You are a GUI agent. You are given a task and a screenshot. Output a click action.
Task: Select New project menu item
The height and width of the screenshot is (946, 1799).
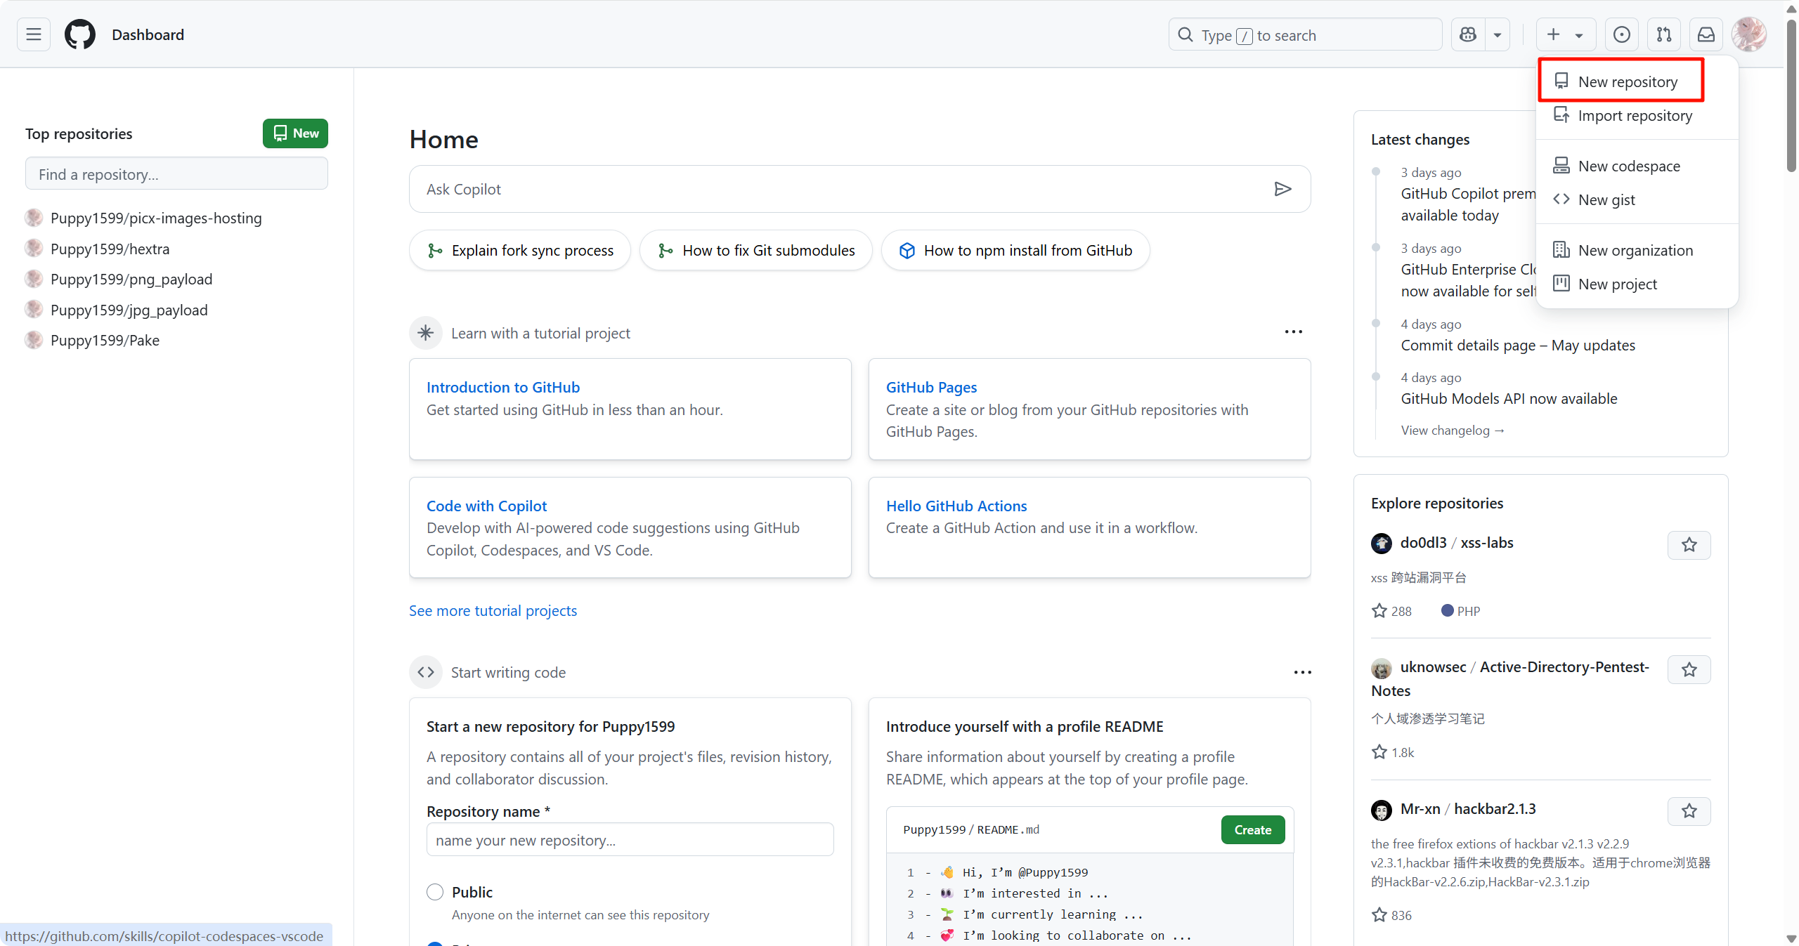[1637, 284]
